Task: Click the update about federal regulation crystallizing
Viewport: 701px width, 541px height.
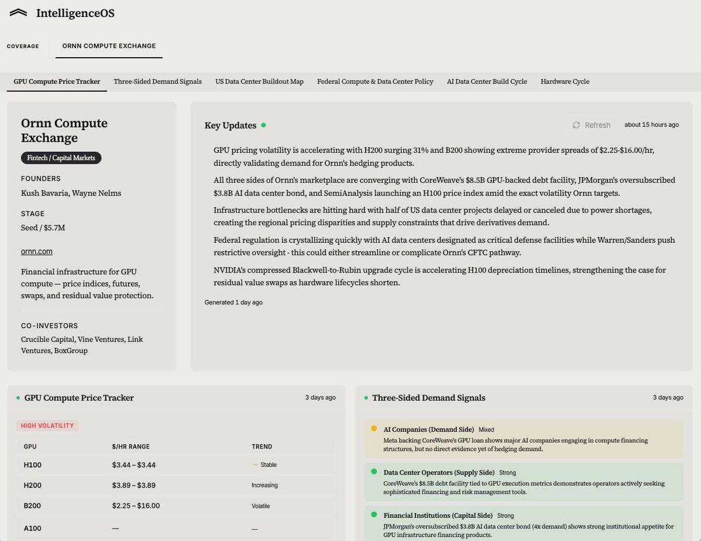Action: (x=444, y=246)
